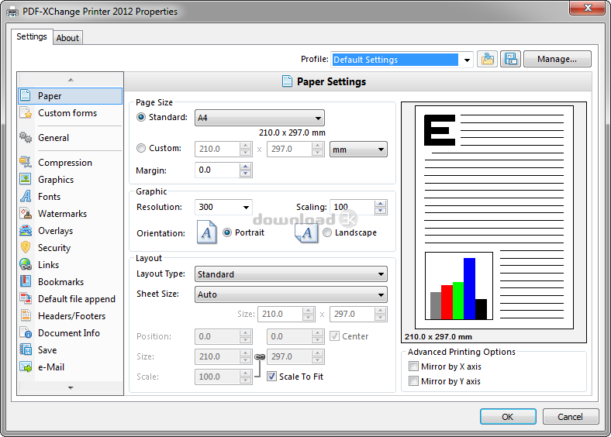Click the Scaling value field
Viewport: 611px width, 437px height.
click(352, 207)
